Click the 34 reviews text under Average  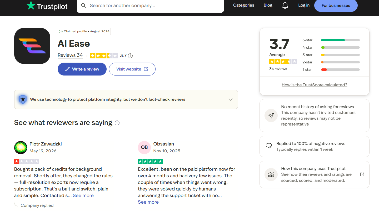coord(278,69)
